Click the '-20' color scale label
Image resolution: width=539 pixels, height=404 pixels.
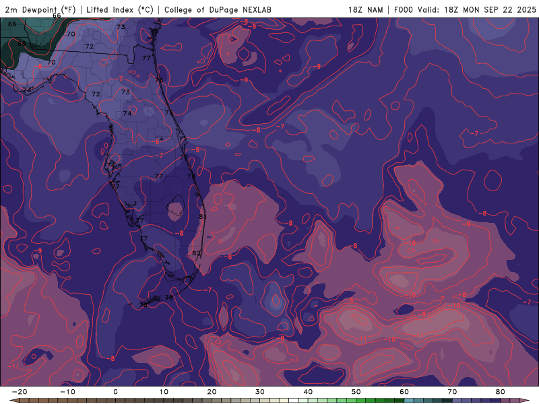coord(20,392)
